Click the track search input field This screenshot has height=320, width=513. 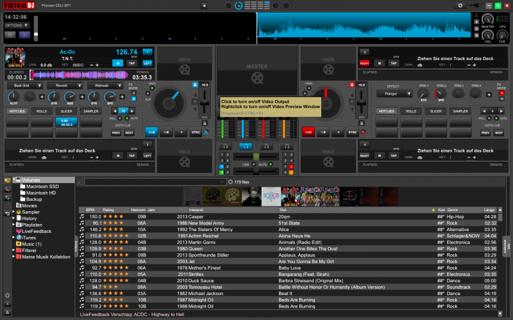155,182
